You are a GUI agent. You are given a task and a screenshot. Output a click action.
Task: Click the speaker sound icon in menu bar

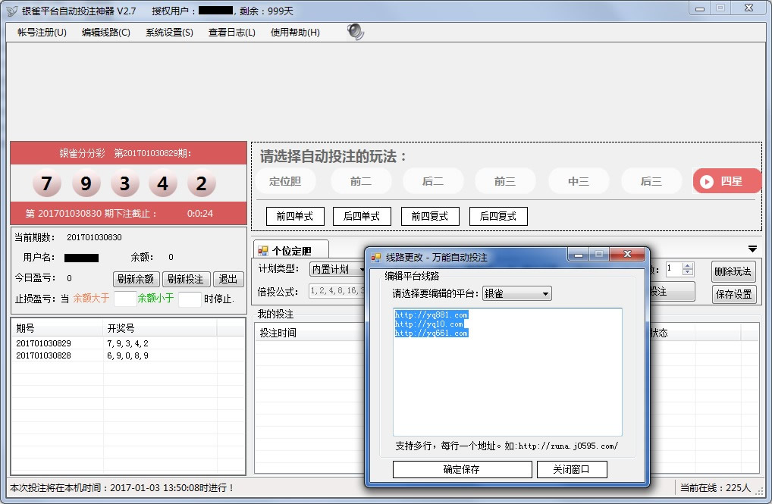(x=355, y=32)
